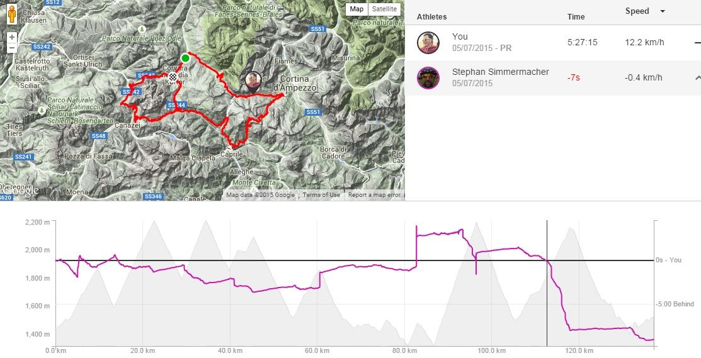Viewport: 701px width, 358px height.
Task: Click the checkered finish flag marker
Action: click(172, 77)
